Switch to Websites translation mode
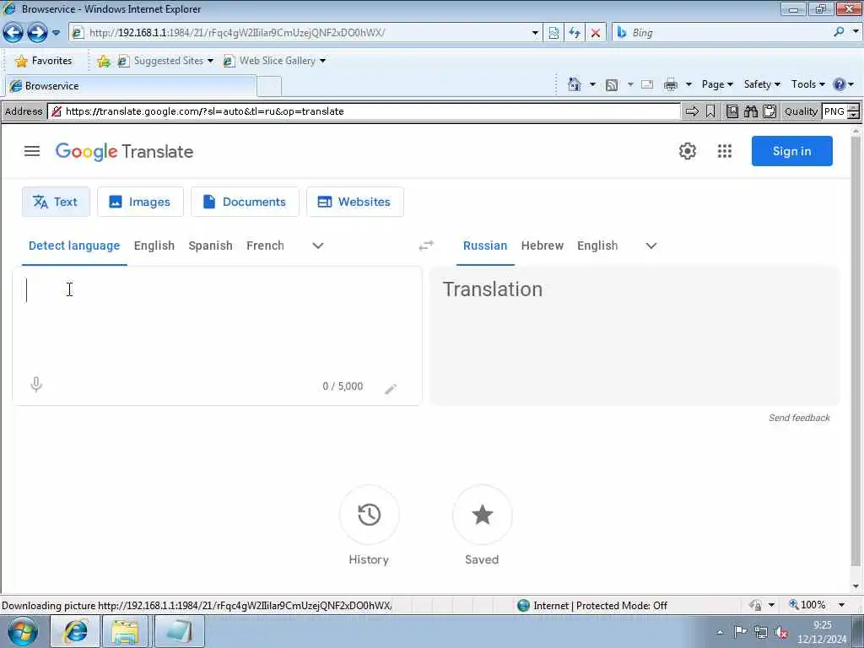 [355, 202]
